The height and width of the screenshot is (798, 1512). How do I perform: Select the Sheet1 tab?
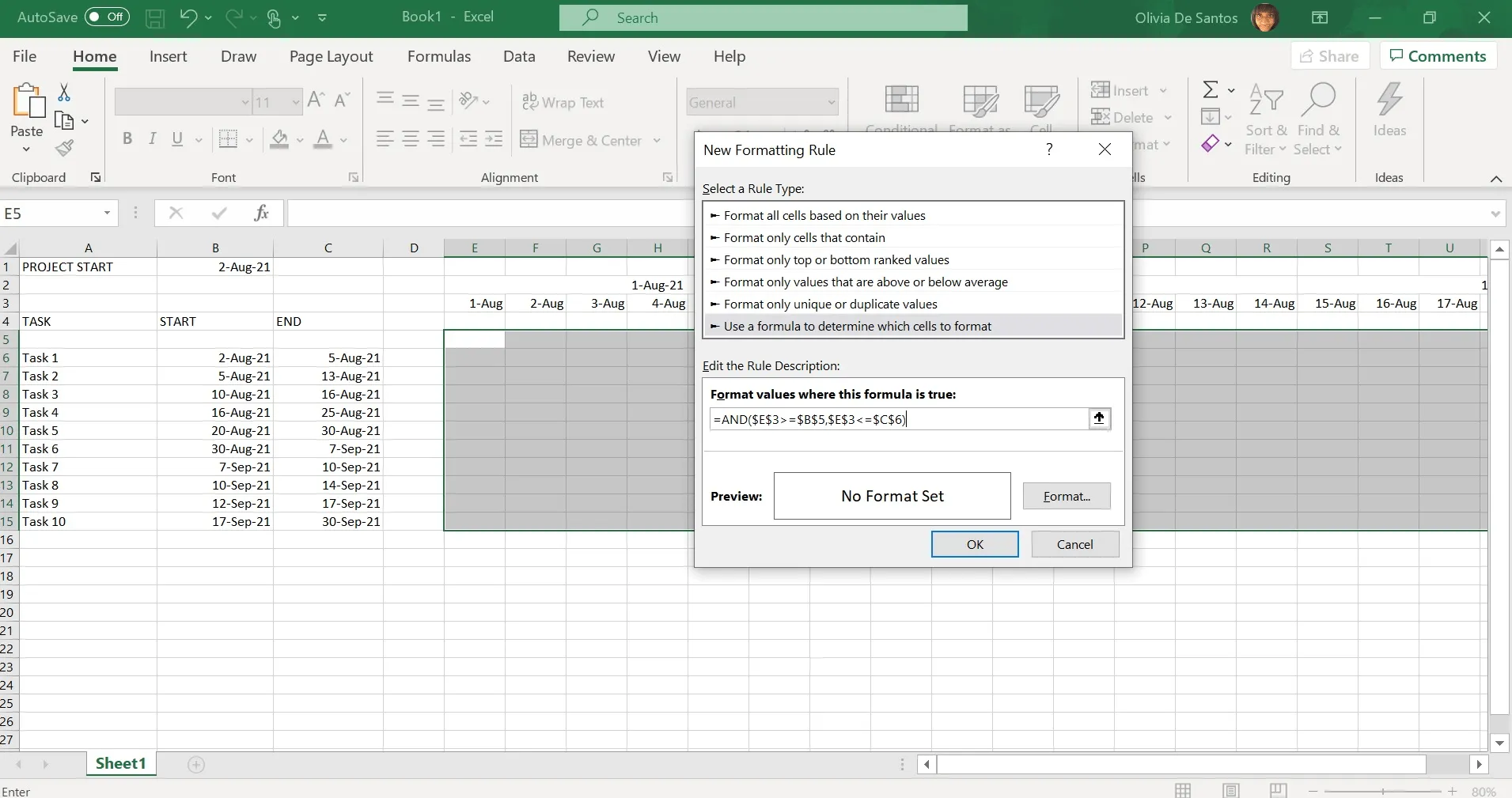tap(120, 764)
